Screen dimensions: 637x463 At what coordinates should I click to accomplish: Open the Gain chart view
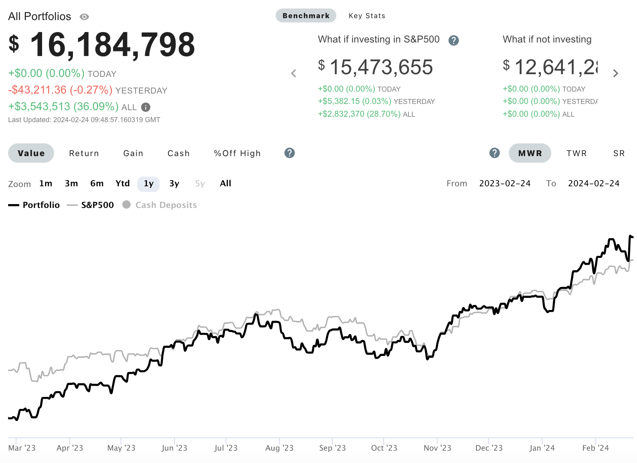click(x=133, y=153)
